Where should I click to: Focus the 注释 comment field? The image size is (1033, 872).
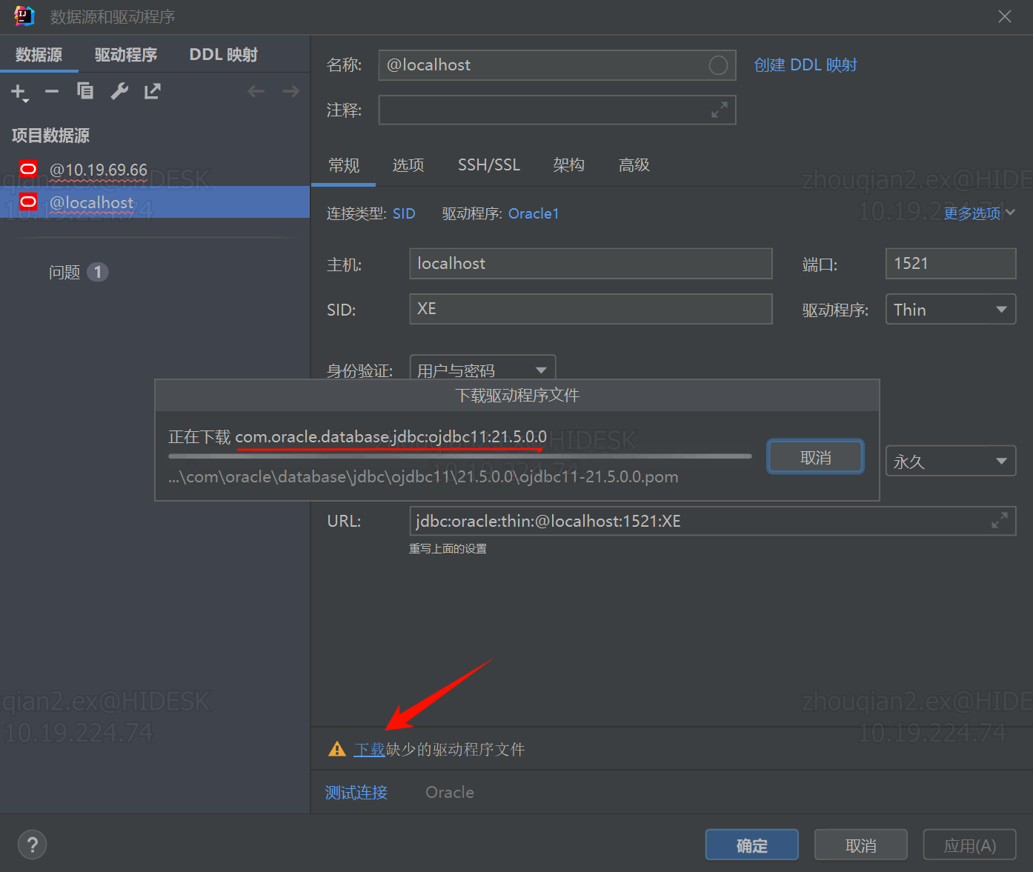tap(557, 110)
